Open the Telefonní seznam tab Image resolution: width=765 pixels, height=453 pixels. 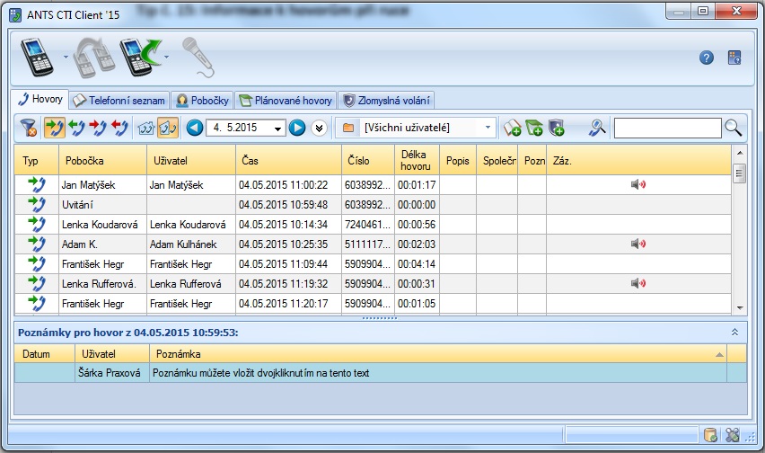(x=119, y=101)
